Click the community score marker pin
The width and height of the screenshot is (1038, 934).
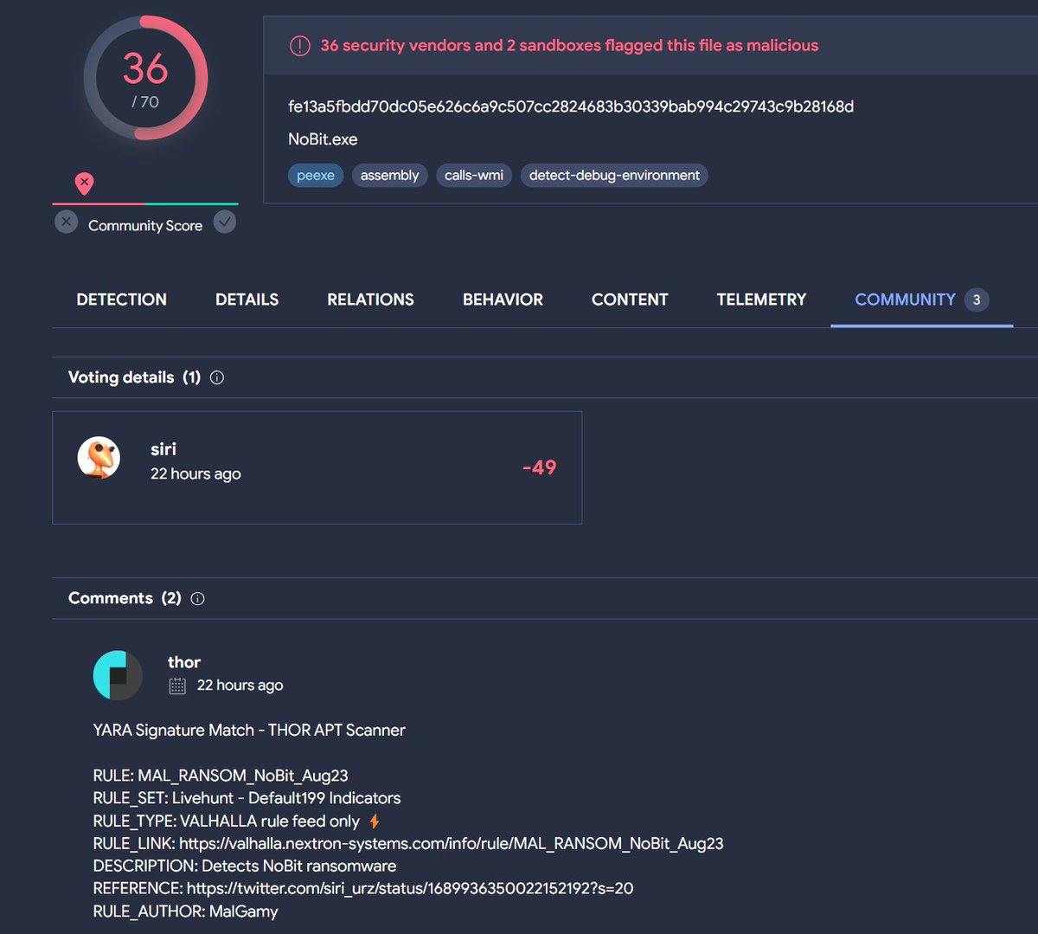point(84,184)
